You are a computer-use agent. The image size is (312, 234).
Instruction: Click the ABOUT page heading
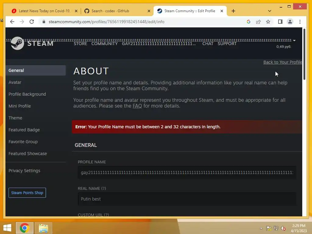pyautogui.click(x=91, y=71)
